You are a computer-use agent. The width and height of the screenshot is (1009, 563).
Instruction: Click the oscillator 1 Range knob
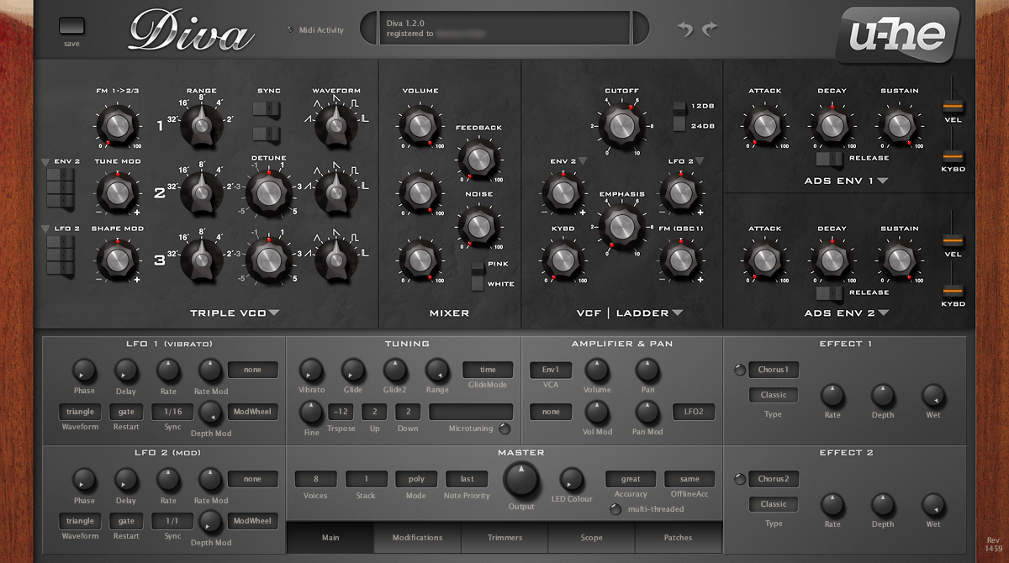[201, 126]
